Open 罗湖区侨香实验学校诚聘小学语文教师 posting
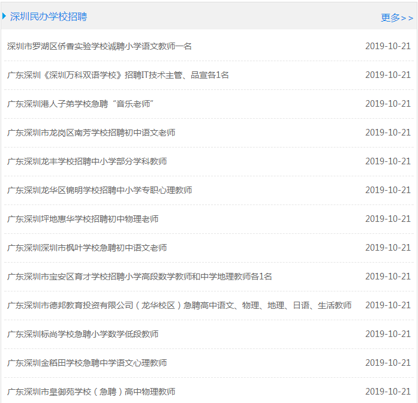Viewport: 418px width, 403px height. (100, 46)
